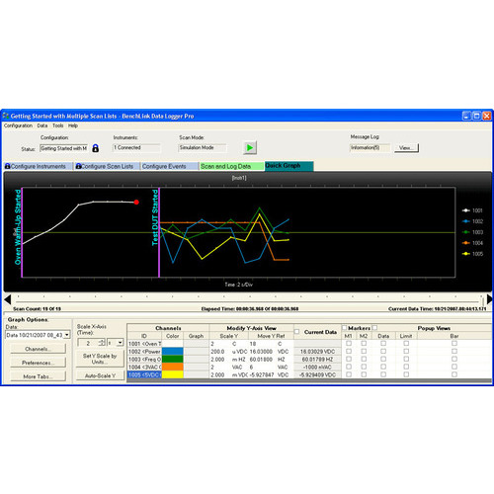Click the green color swatch for 1003
This screenshot has width=494, height=494.
(173, 359)
